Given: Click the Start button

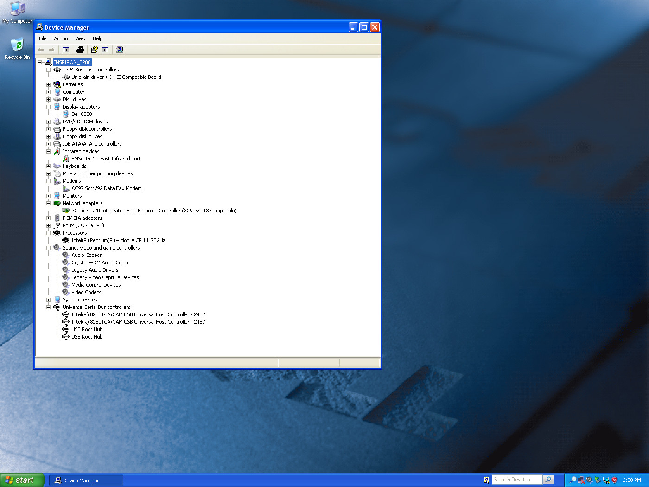Looking at the screenshot, I should [22, 480].
